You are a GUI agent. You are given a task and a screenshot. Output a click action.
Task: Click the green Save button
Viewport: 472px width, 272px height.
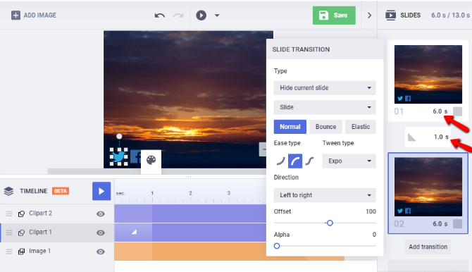pyautogui.click(x=334, y=16)
